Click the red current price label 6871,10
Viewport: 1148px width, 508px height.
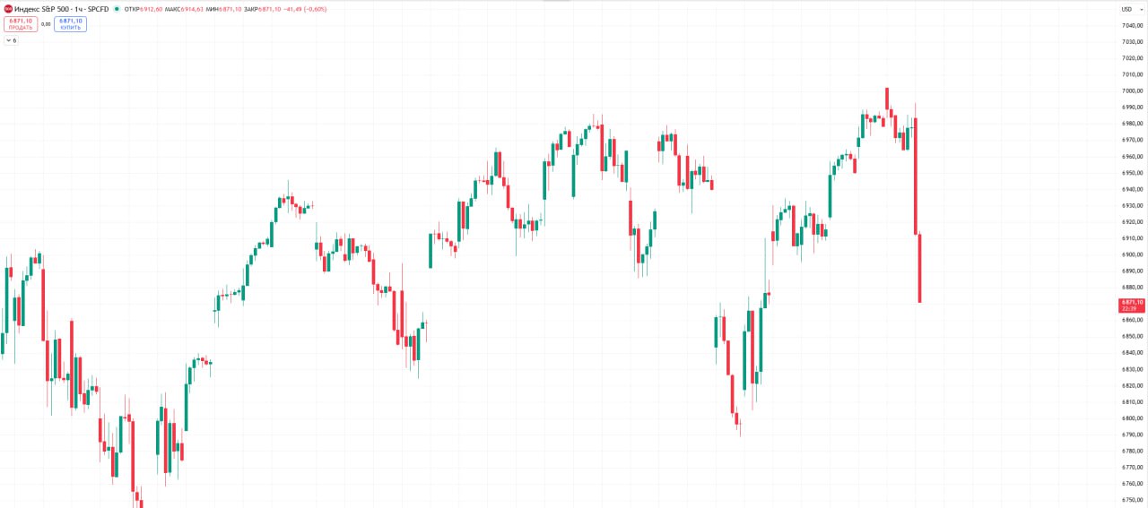1131,305
